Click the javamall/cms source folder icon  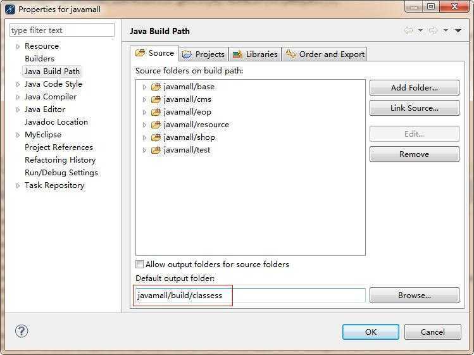point(156,99)
